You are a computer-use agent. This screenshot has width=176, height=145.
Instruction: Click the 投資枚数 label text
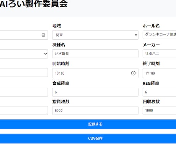[x=61, y=101]
